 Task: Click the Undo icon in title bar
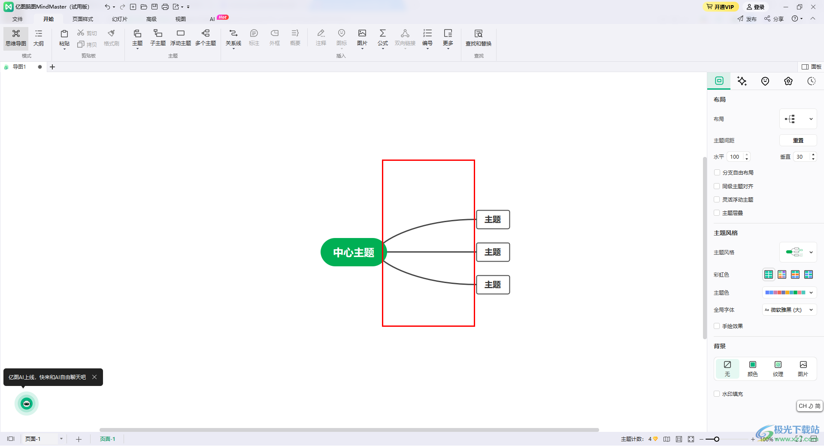pyautogui.click(x=107, y=7)
